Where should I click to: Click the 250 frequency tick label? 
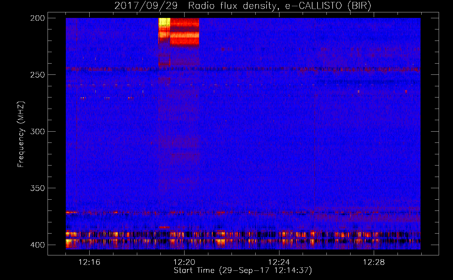[37, 75]
